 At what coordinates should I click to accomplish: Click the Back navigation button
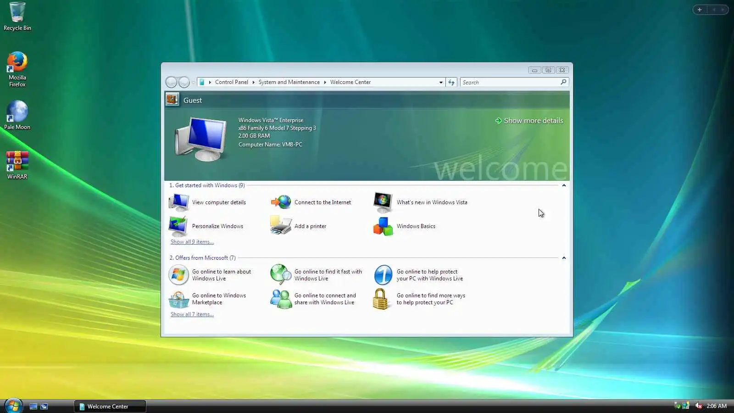[171, 82]
